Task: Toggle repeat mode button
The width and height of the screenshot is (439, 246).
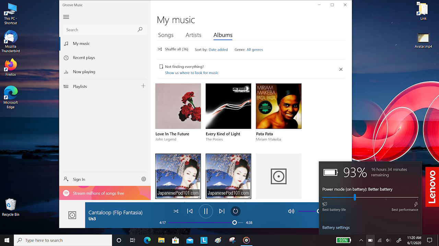Action: click(235, 211)
